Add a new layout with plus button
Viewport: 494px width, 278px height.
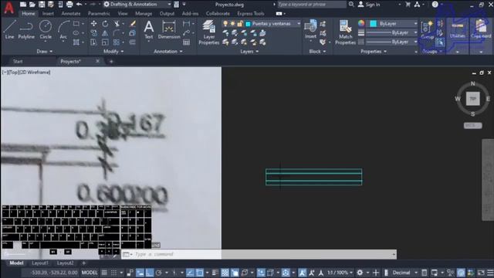[84, 263]
